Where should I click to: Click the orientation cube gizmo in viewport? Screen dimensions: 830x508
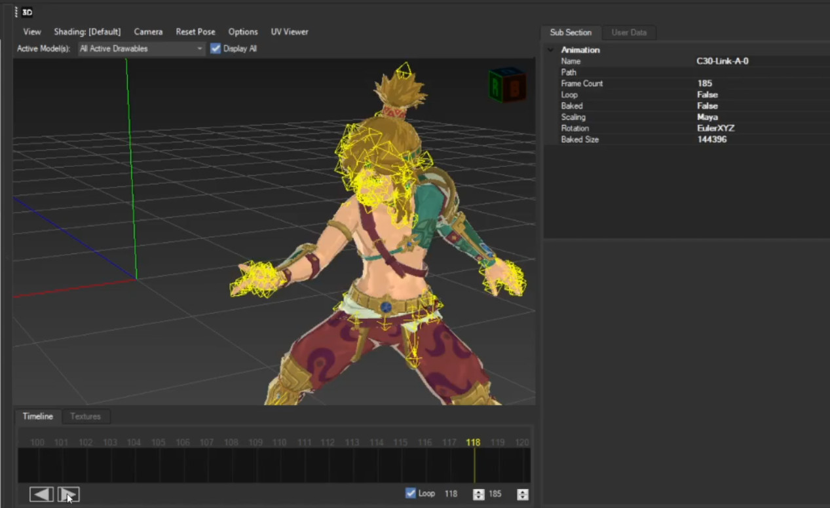pos(506,86)
